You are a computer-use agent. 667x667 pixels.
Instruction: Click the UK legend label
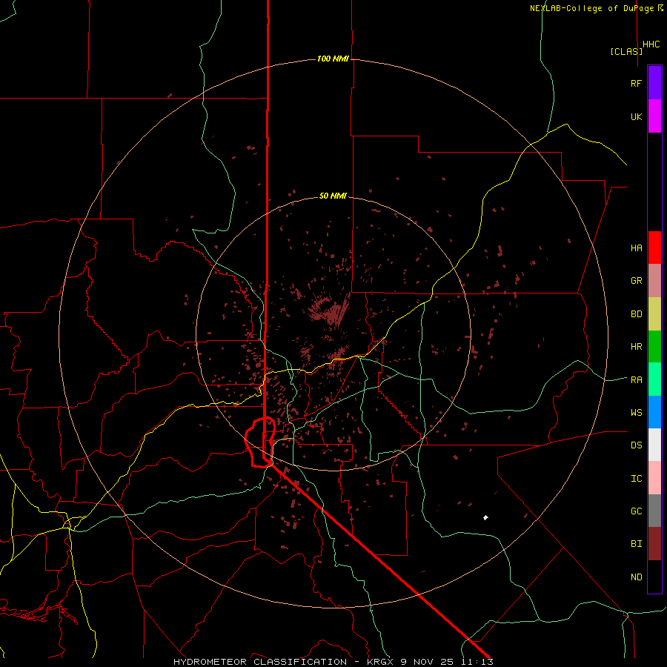pos(636,116)
